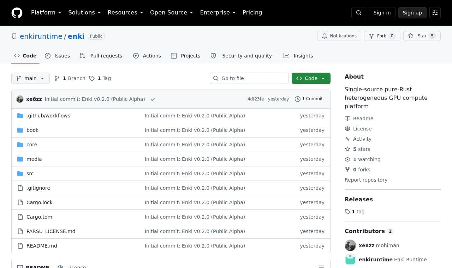Fork this repository

[x=382, y=36]
